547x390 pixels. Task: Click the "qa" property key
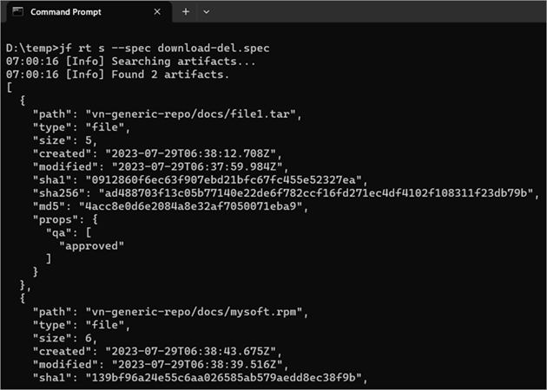pos(57,231)
